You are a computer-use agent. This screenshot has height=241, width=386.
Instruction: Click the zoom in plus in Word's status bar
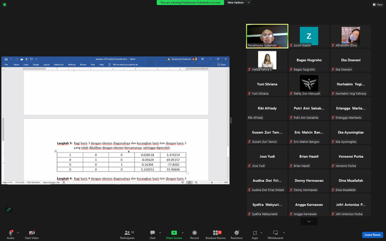[x=222, y=183]
